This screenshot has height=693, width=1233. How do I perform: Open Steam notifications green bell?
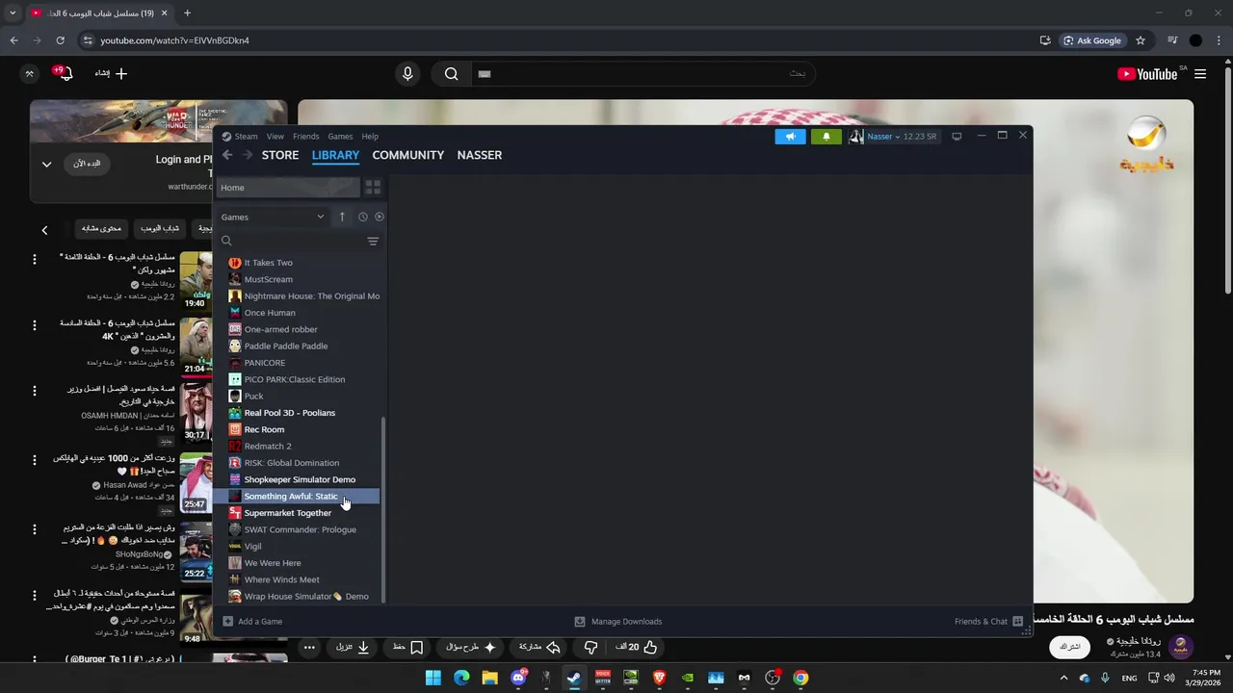coord(826,137)
